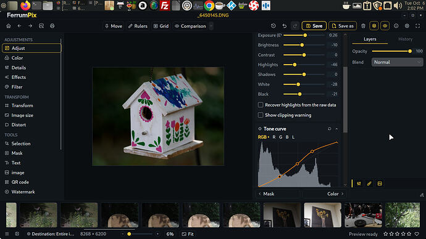Enable Comparison view
Viewport: 426px width, 239px height.
pos(190,26)
